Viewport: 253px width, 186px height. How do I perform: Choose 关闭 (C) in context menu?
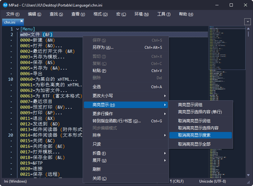pyautogui.click(x=126, y=178)
